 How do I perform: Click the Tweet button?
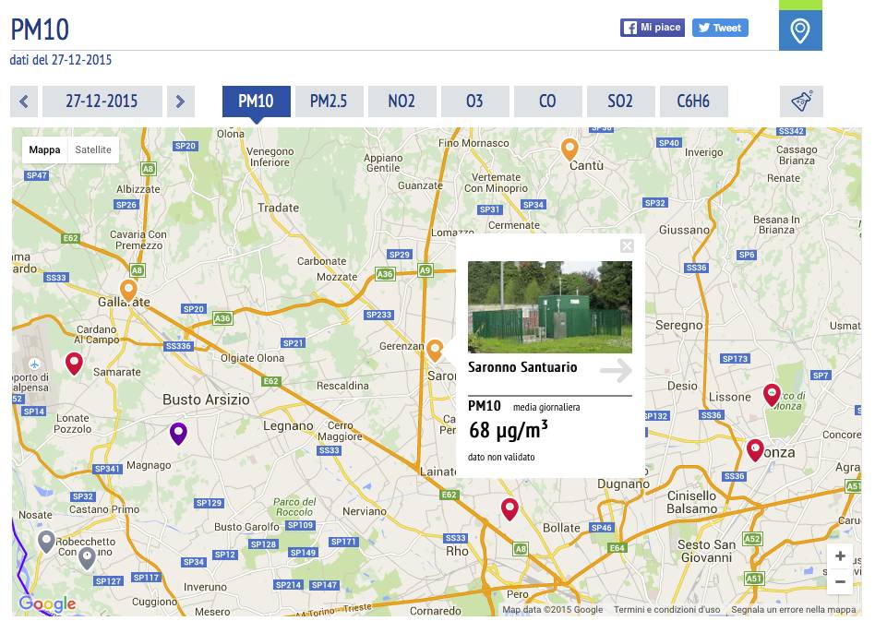point(720,28)
